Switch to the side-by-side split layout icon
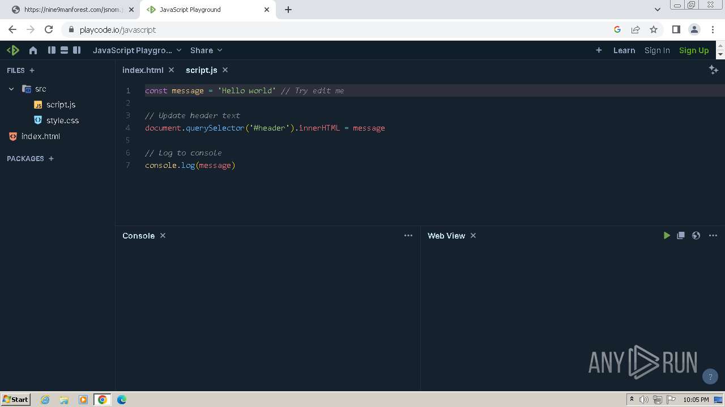The width and height of the screenshot is (725, 407). click(76, 50)
